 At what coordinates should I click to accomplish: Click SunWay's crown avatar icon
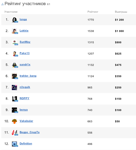[15, 42]
